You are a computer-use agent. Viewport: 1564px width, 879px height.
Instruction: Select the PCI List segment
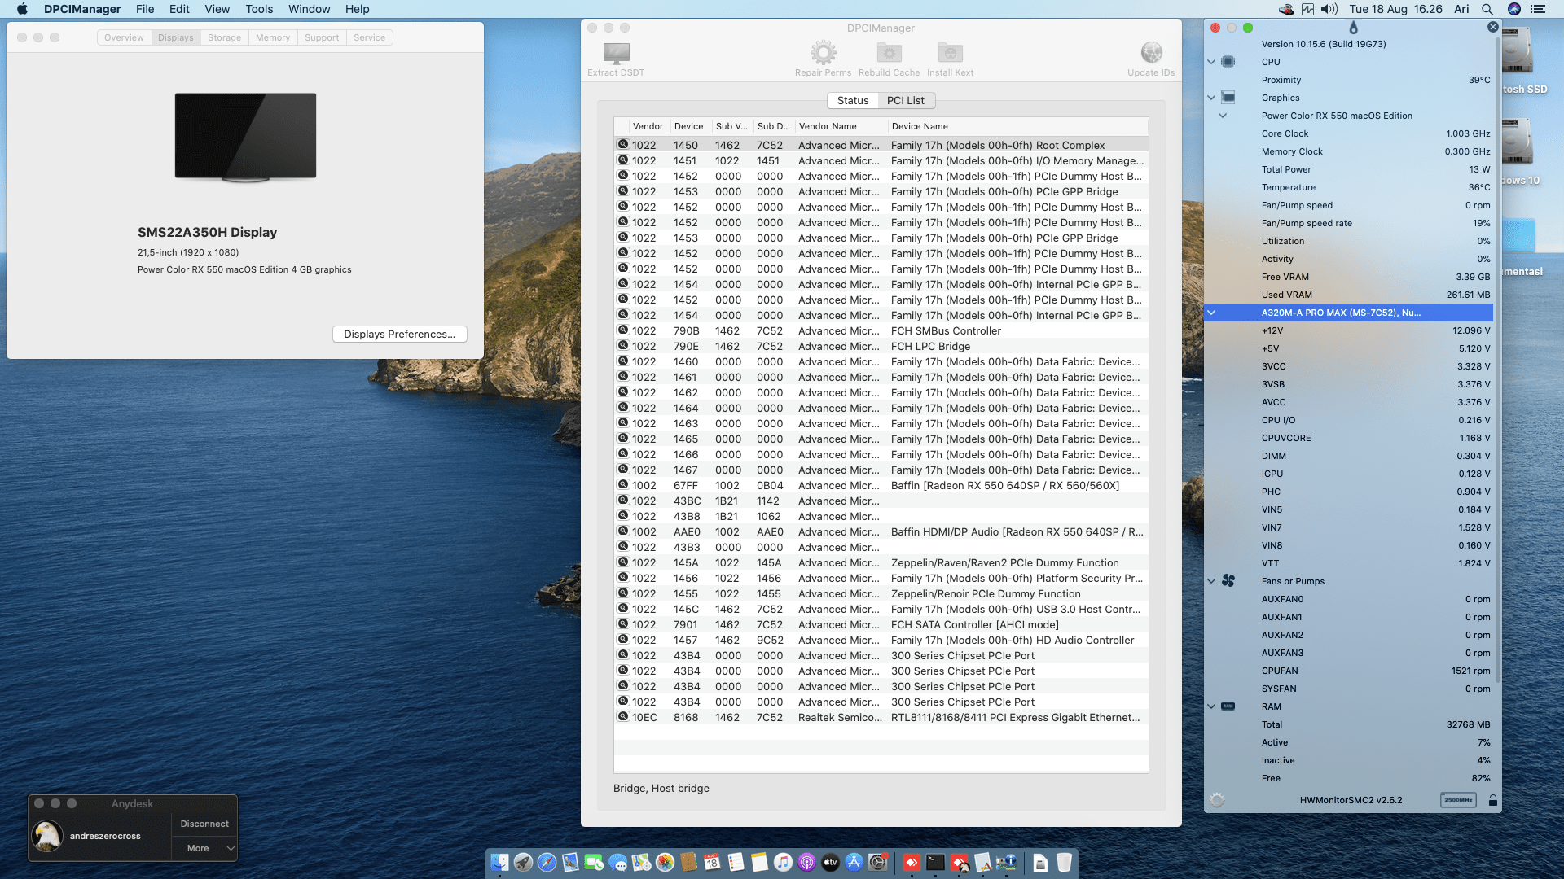(x=905, y=100)
